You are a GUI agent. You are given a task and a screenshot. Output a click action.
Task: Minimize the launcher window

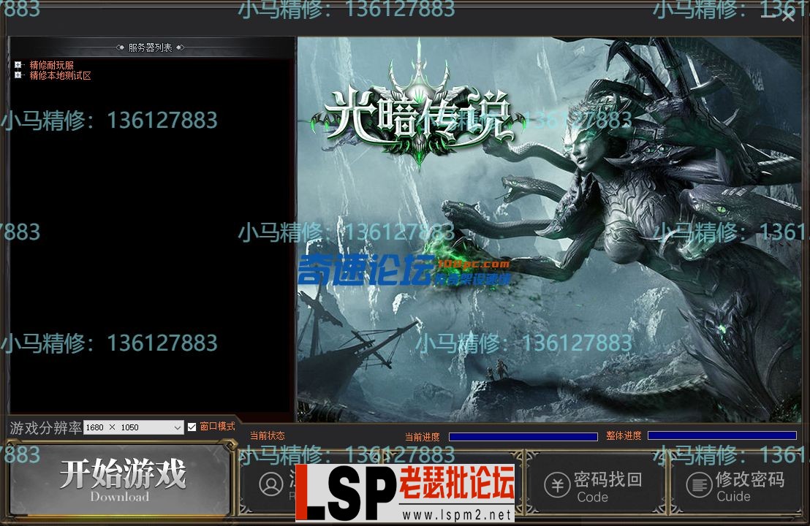coord(768,16)
